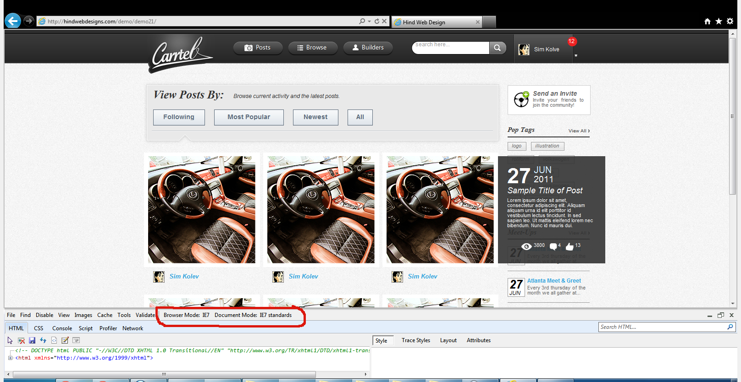The height and width of the screenshot is (382, 741).
Task: Stop loading with the X icon in address bar
Action: tap(384, 21)
